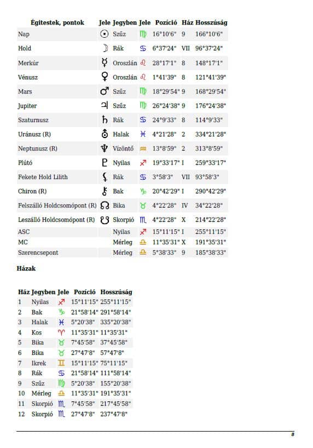313x448 pixels.
Task: Click the crescent Moon symbol beside Hold
Action: (105, 48)
